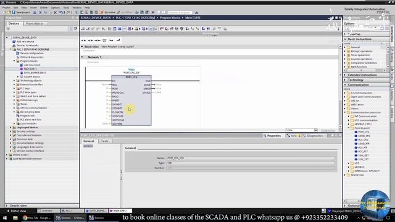Select SEND_CFG instruction in Point-to-point folder
The height and width of the screenshot is (222, 395).
[364, 136]
